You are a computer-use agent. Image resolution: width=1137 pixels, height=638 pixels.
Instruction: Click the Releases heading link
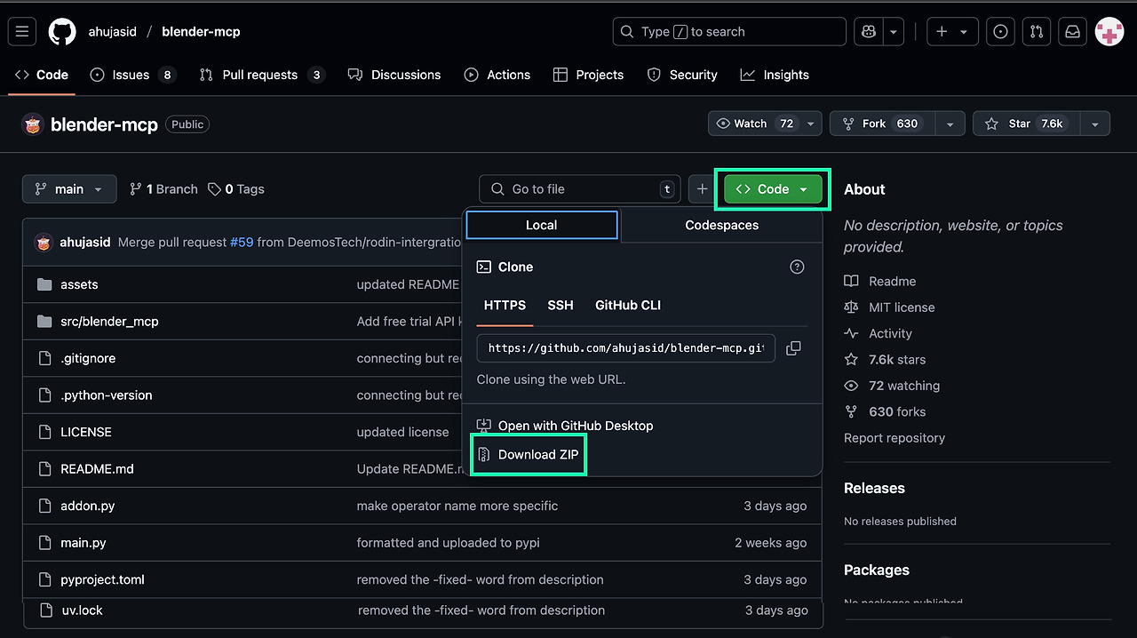coord(874,488)
